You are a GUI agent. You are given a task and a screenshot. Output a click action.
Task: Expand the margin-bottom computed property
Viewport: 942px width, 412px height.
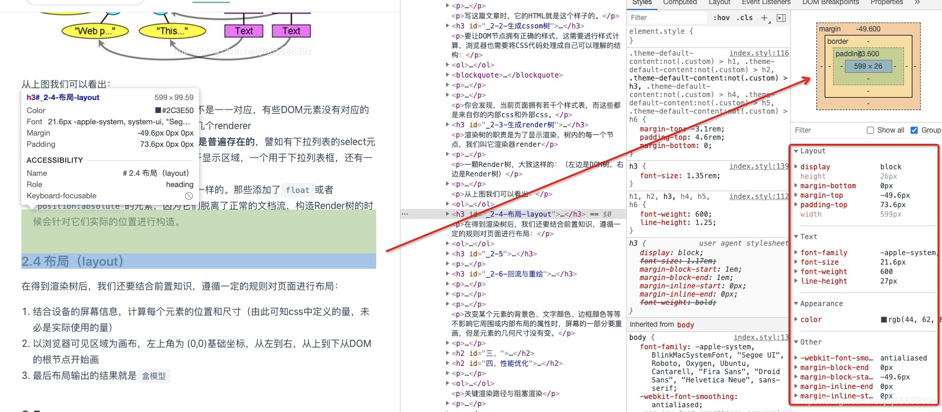click(x=796, y=186)
